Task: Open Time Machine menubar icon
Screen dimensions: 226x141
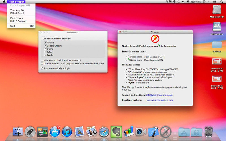Action: point(179,2)
